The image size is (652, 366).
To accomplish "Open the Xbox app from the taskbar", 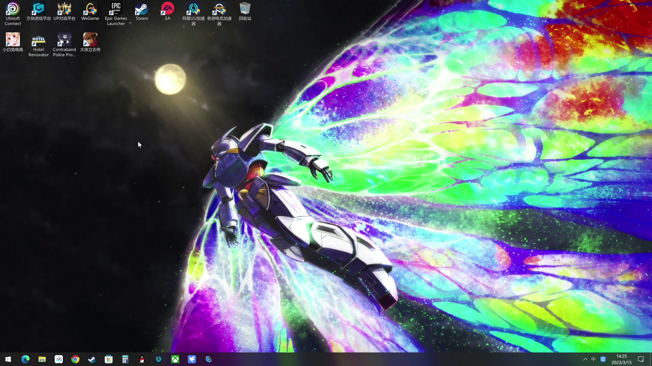I will pyautogui.click(x=175, y=359).
